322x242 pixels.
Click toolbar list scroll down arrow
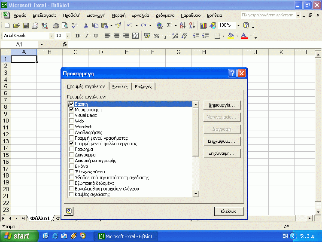tap(196, 194)
